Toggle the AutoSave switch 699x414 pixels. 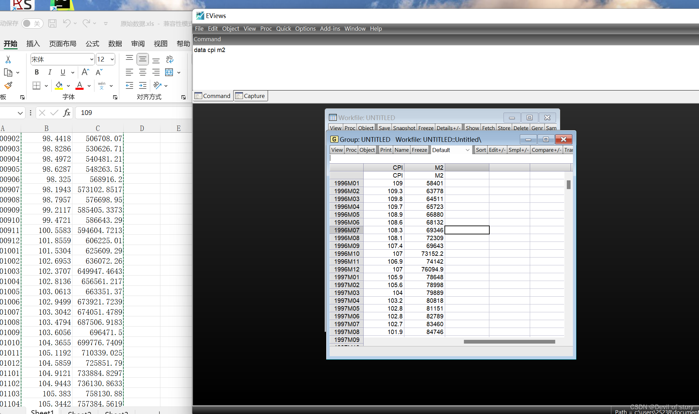click(x=32, y=23)
